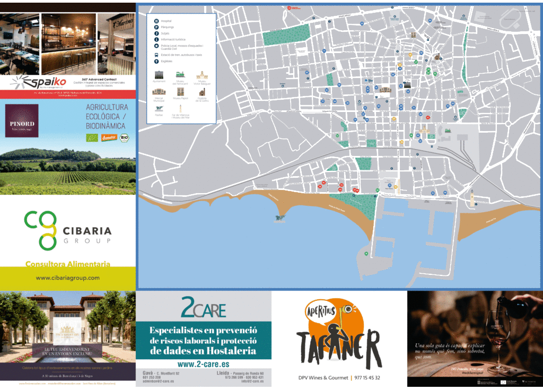Click the 2CARE logo

203,307
